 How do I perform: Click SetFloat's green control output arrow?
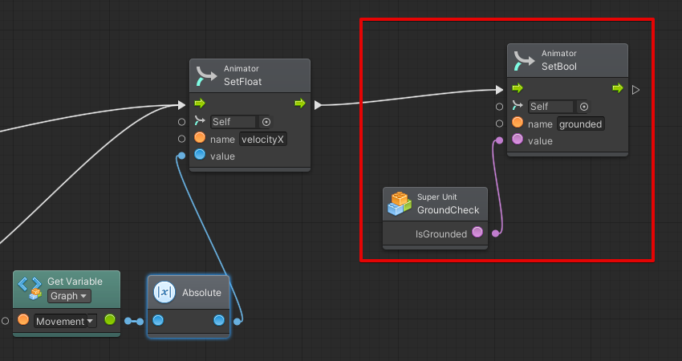[300, 103]
